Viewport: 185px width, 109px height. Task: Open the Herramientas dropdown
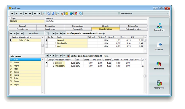pos(126,14)
